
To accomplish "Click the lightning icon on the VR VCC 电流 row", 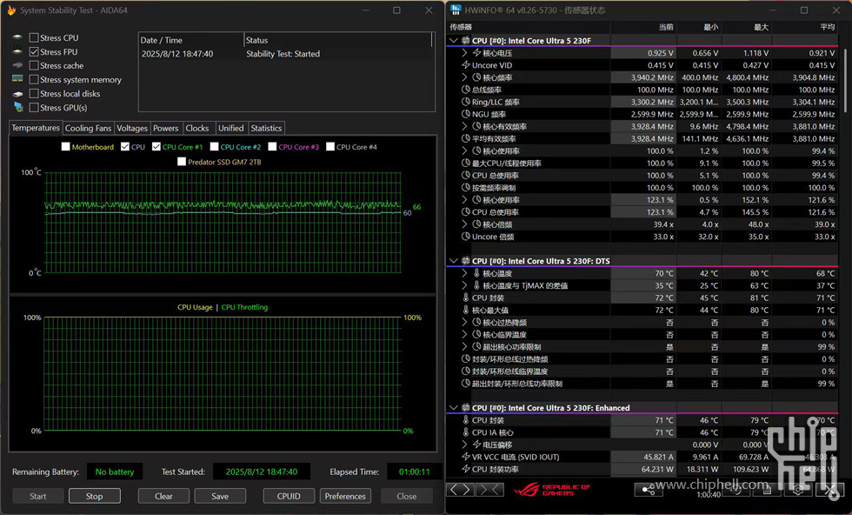I will (466, 457).
